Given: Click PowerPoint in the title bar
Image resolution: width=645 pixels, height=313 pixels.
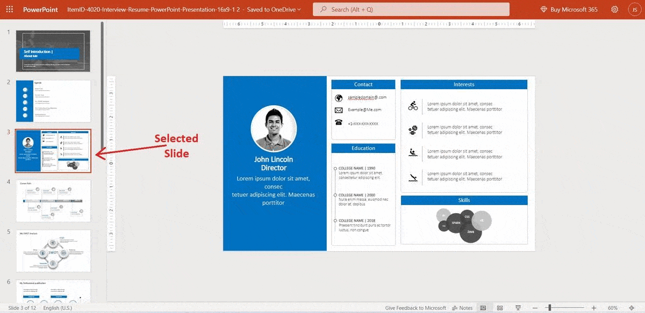Looking at the screenshot, I should coord(41,9).
